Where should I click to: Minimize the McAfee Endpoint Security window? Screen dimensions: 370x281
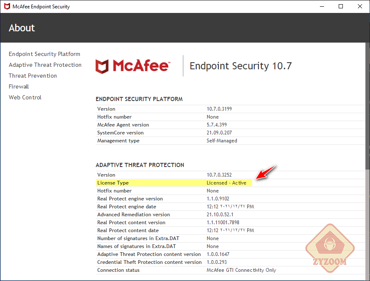[322, 6]
